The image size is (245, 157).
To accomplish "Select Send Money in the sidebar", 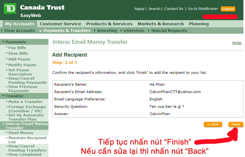I will [x=20, y=133].
